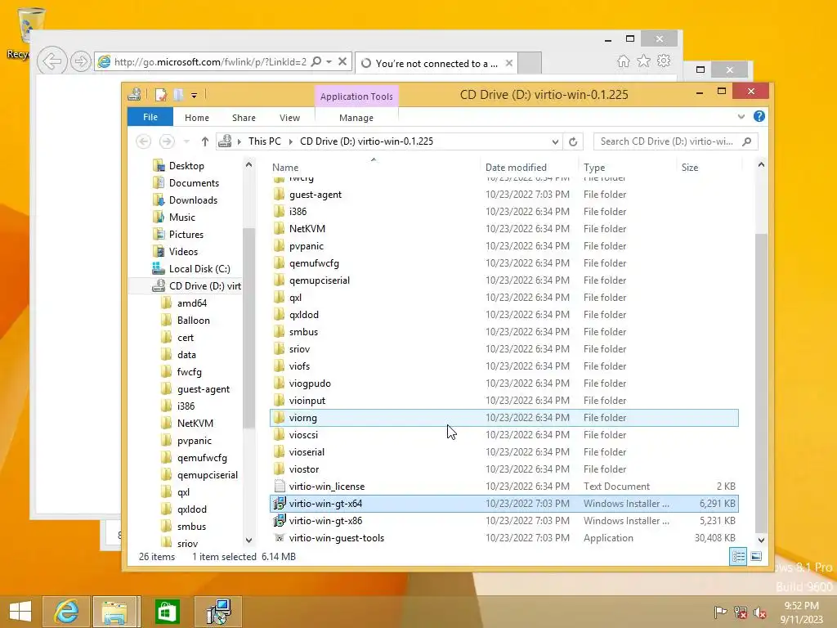
Task: Click Explorer's Back navigation arrow
Action: click(143, 141)
